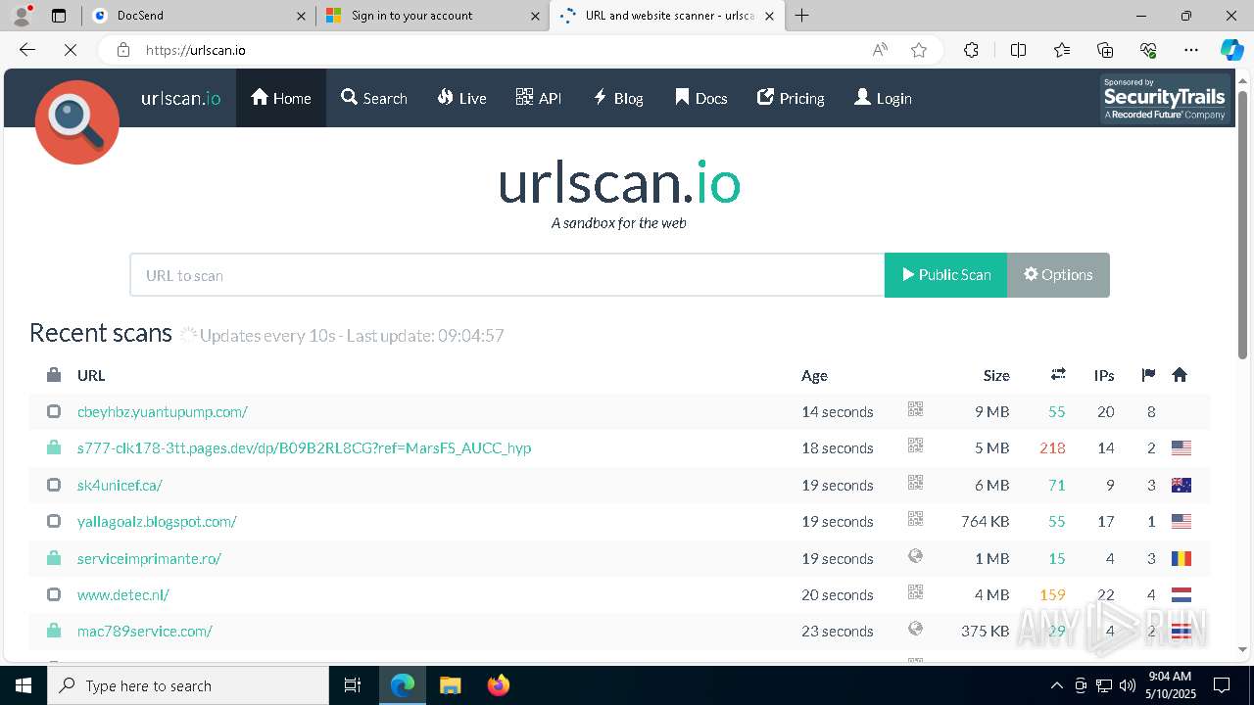The height and width of the screenshot is (705, 1254).
Task: Open the API navigation item
Action: [539, 98]
